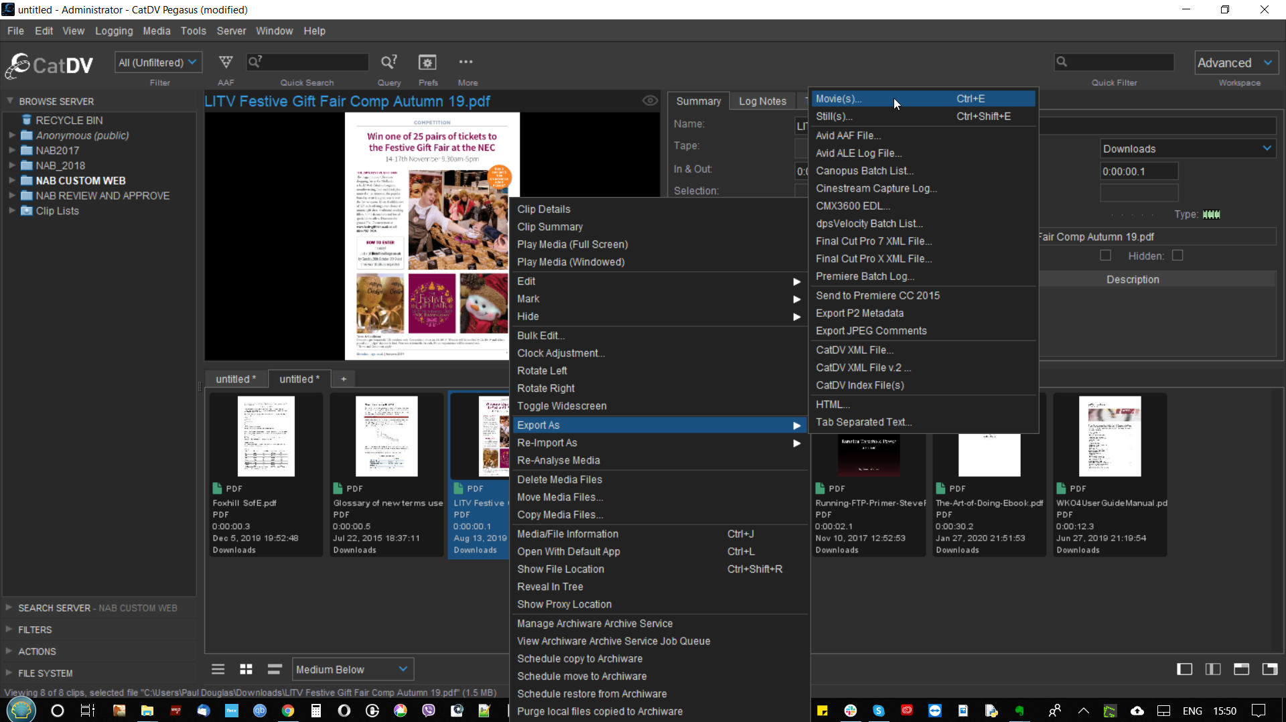Select Anonymous (public) tree item
1286x722 pixels.
point(82,135)
